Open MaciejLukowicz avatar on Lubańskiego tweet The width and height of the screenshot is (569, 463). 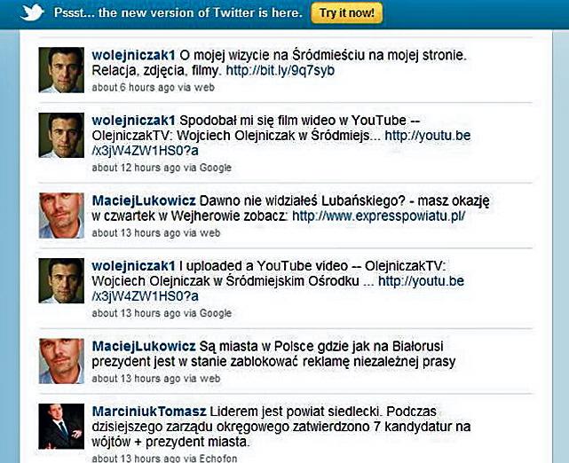[x=62, y=214]
